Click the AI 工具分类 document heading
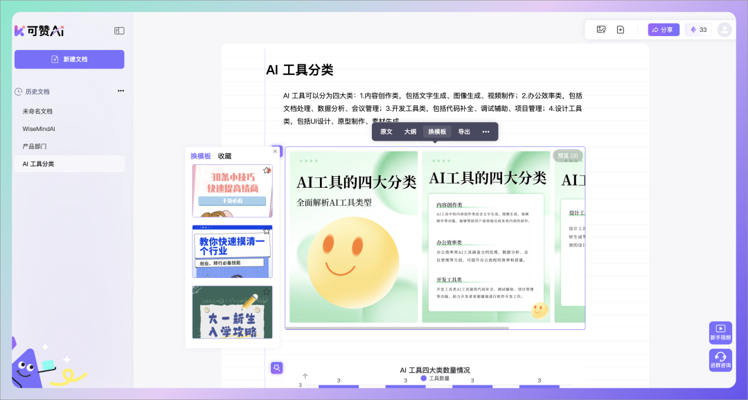Image resolution: width=748 pixels, height=400 pixels. (300, 70)
